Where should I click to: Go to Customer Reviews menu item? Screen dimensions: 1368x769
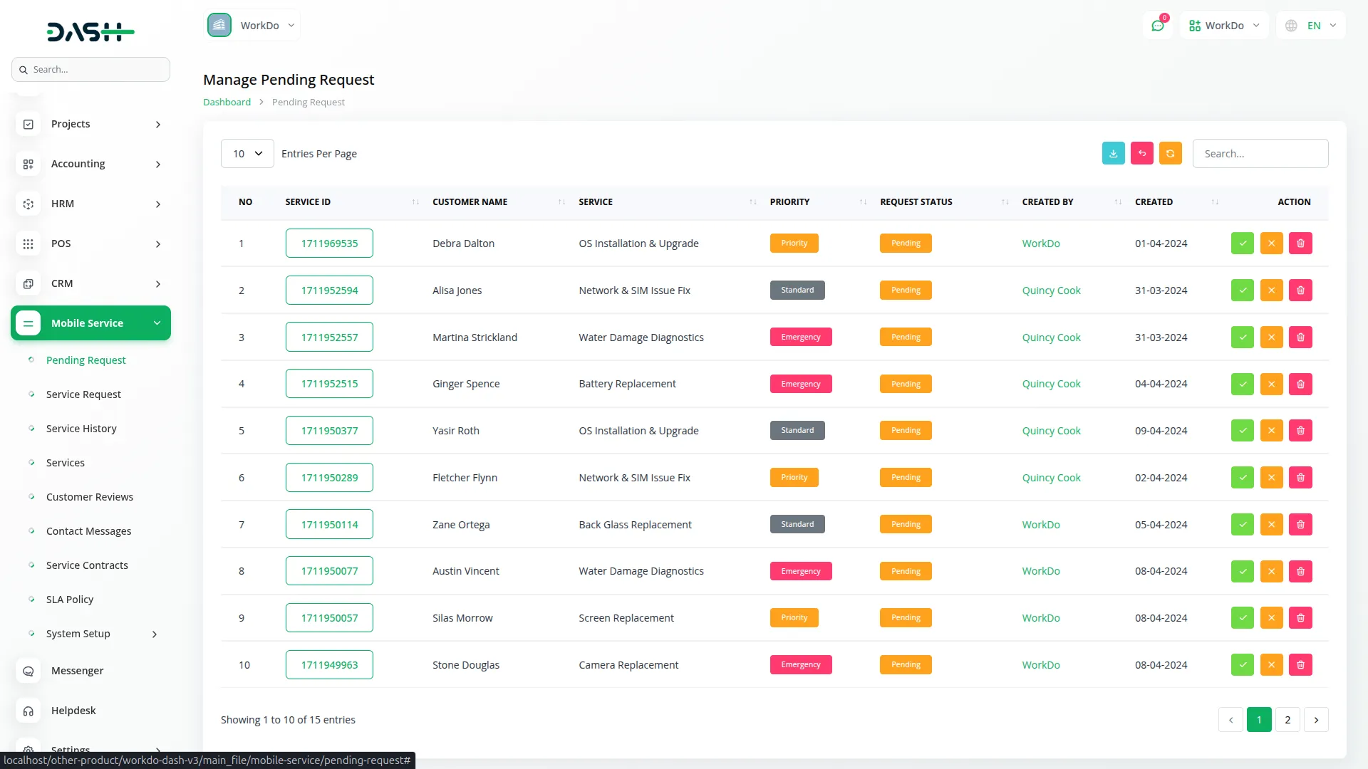point(90,497)
